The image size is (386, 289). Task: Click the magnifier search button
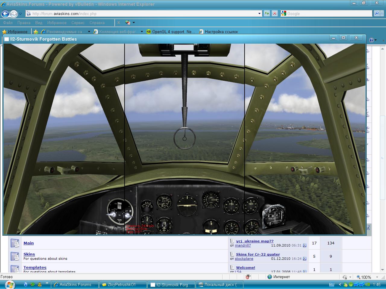pyautogui.click(x=376, y=13)
